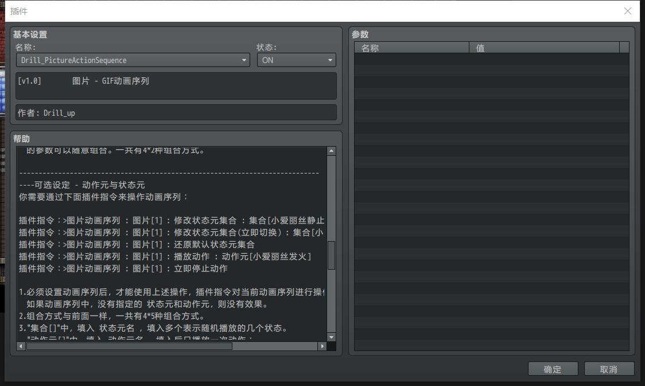Image resolution: width=645 pixels, height=386 pixels.
Task: Close the 插件 dialog window
Action: [x=627, y=11]
